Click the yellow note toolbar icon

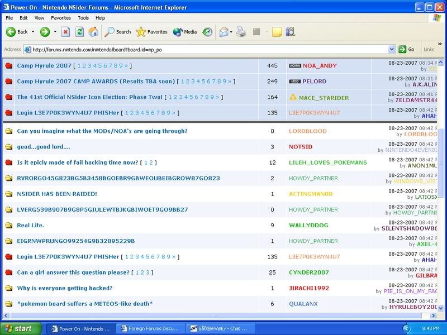pos(277,32)
